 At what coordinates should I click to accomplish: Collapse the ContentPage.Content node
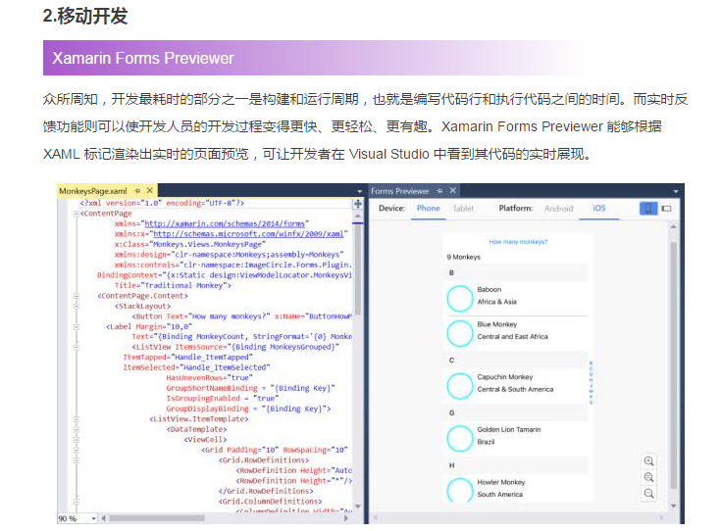[x=77, y=296]
